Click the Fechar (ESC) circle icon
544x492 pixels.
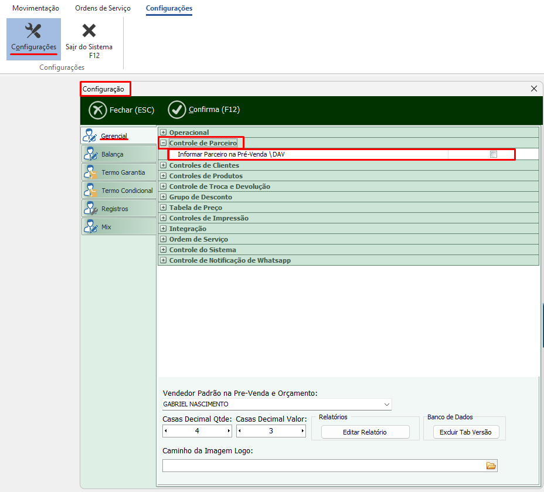click(97, 110)
